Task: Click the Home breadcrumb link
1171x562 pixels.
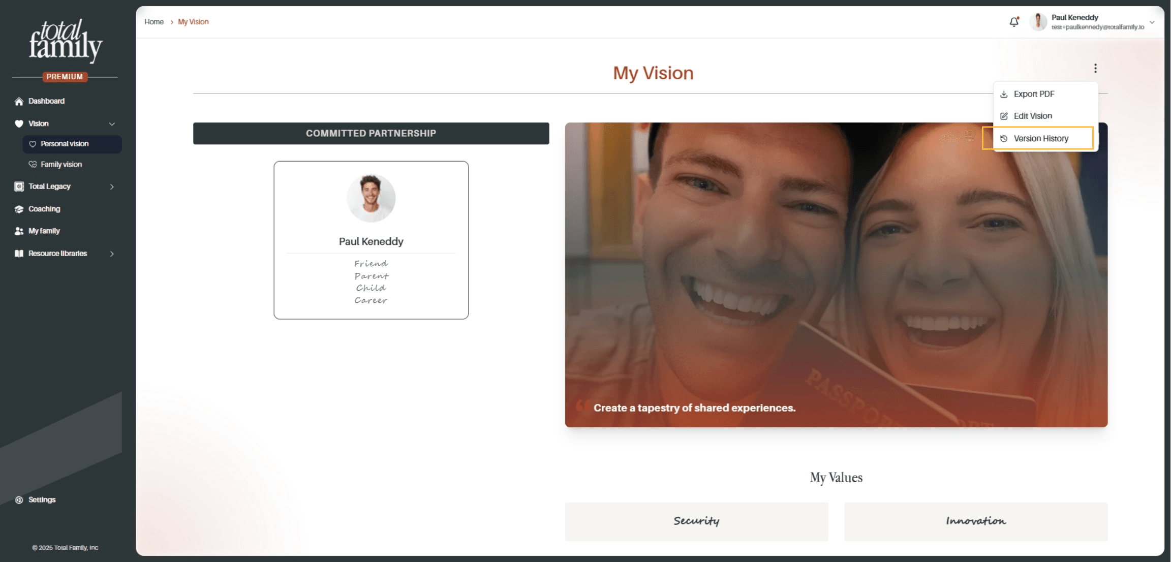Action: pos(153,22)
